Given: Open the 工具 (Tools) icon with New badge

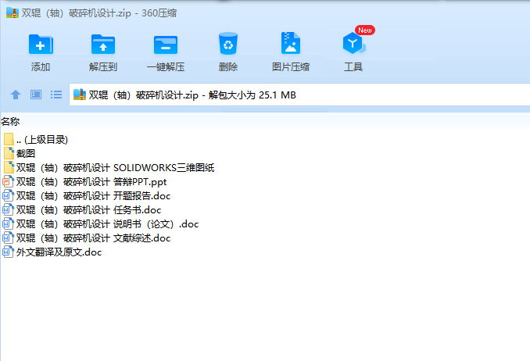Looking at the screenshot, I should (x=354, y=43).
